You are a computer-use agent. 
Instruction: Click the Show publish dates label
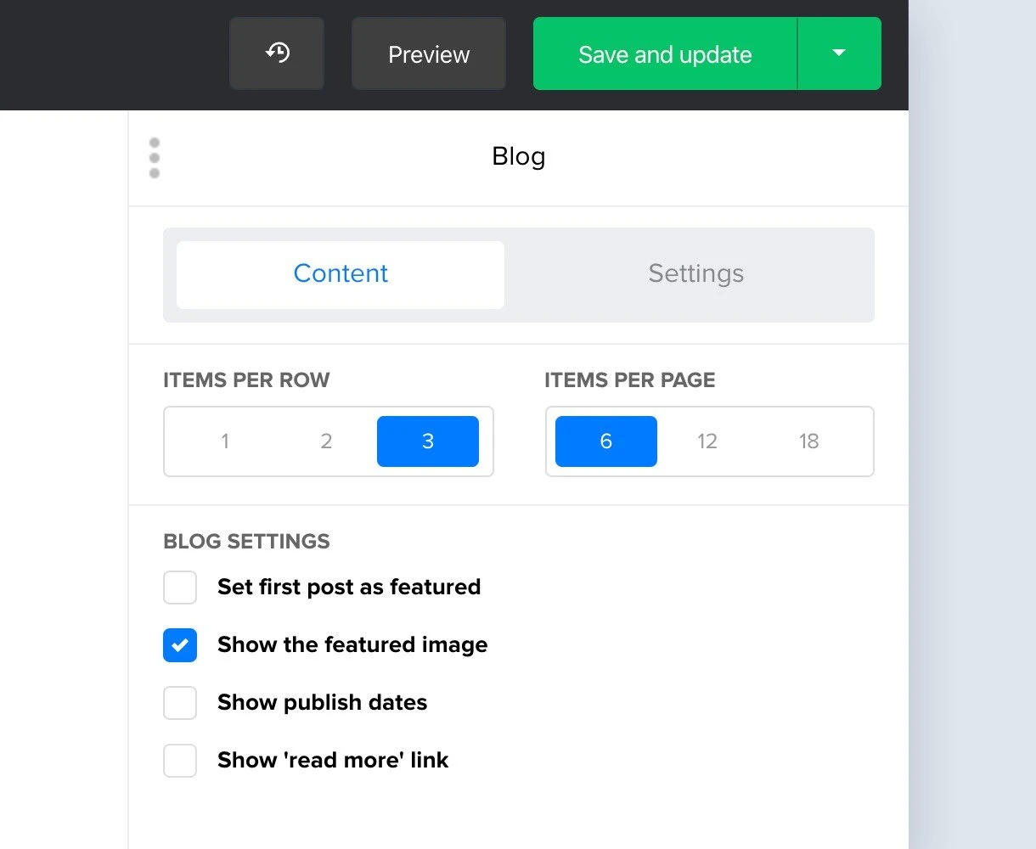coord(322,703)
